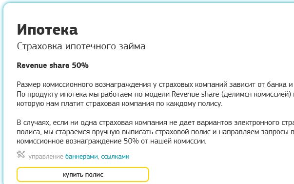Click the управление label beside the tools icon
This screenshot has height=184, width=294.
point(46,157)
